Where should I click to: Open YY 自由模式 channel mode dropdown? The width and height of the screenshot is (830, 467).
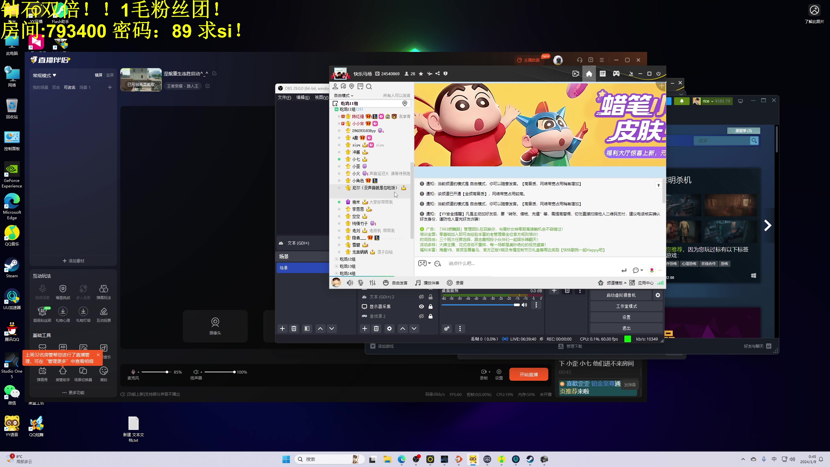[344, 96]
